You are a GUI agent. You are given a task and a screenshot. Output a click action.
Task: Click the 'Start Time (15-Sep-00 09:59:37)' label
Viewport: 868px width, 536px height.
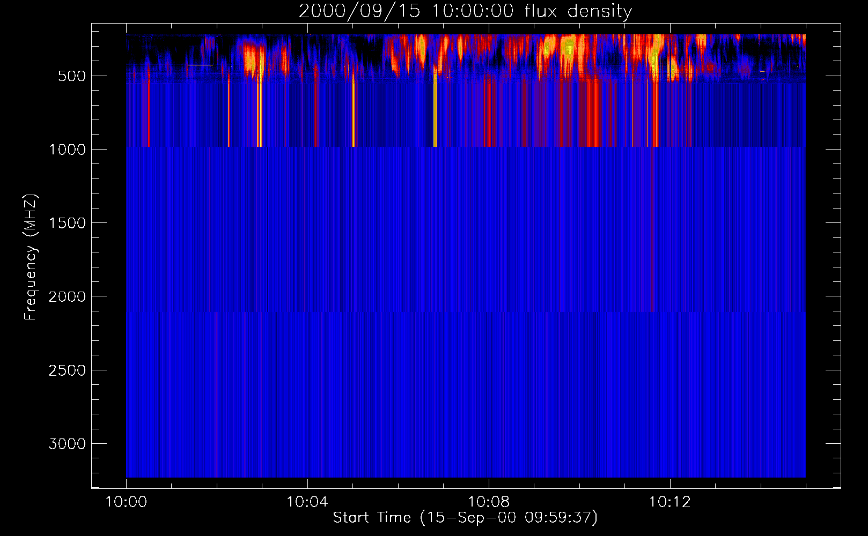[465, 518]
